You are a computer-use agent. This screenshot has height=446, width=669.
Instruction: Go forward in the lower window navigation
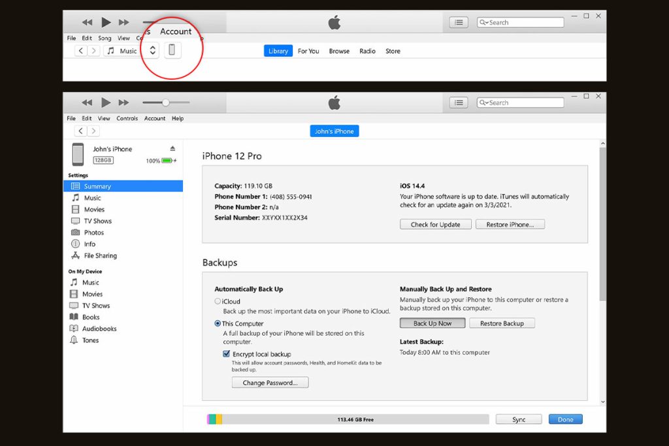point(93,131)
